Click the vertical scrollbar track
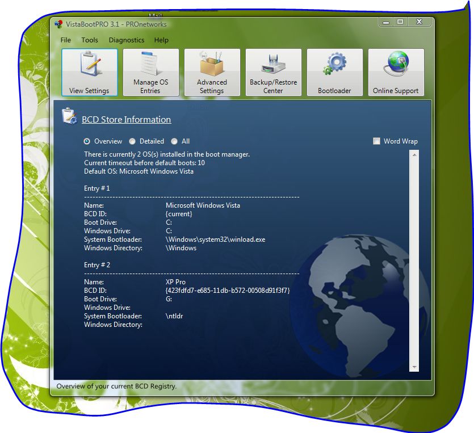 click(x=414, y=261)
